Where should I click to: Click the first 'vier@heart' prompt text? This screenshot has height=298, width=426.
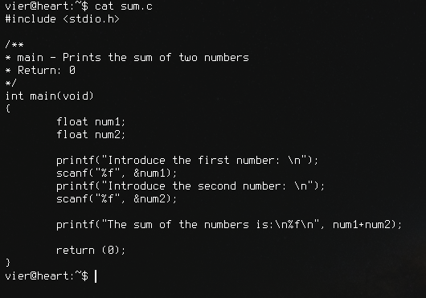pyautogui.click(x=37, y=6)
